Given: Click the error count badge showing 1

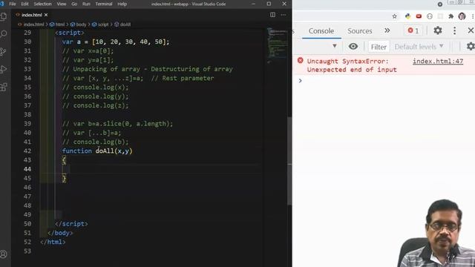Looking at the screenshot, I should click(413, 30).
